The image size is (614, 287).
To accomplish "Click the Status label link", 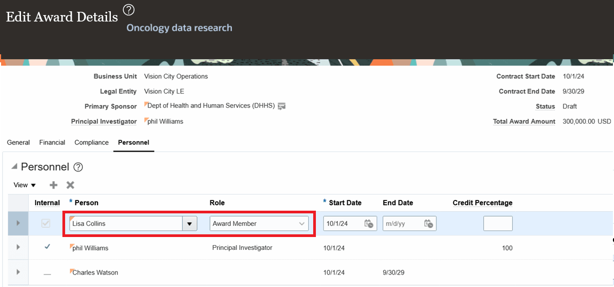I will point(546,106).
